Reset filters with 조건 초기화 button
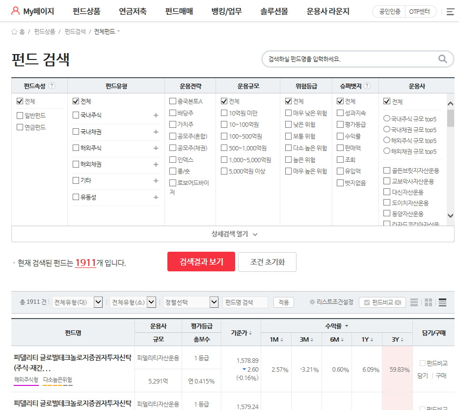Viewport: 459px width, 410px height. [x=267, y=262]
